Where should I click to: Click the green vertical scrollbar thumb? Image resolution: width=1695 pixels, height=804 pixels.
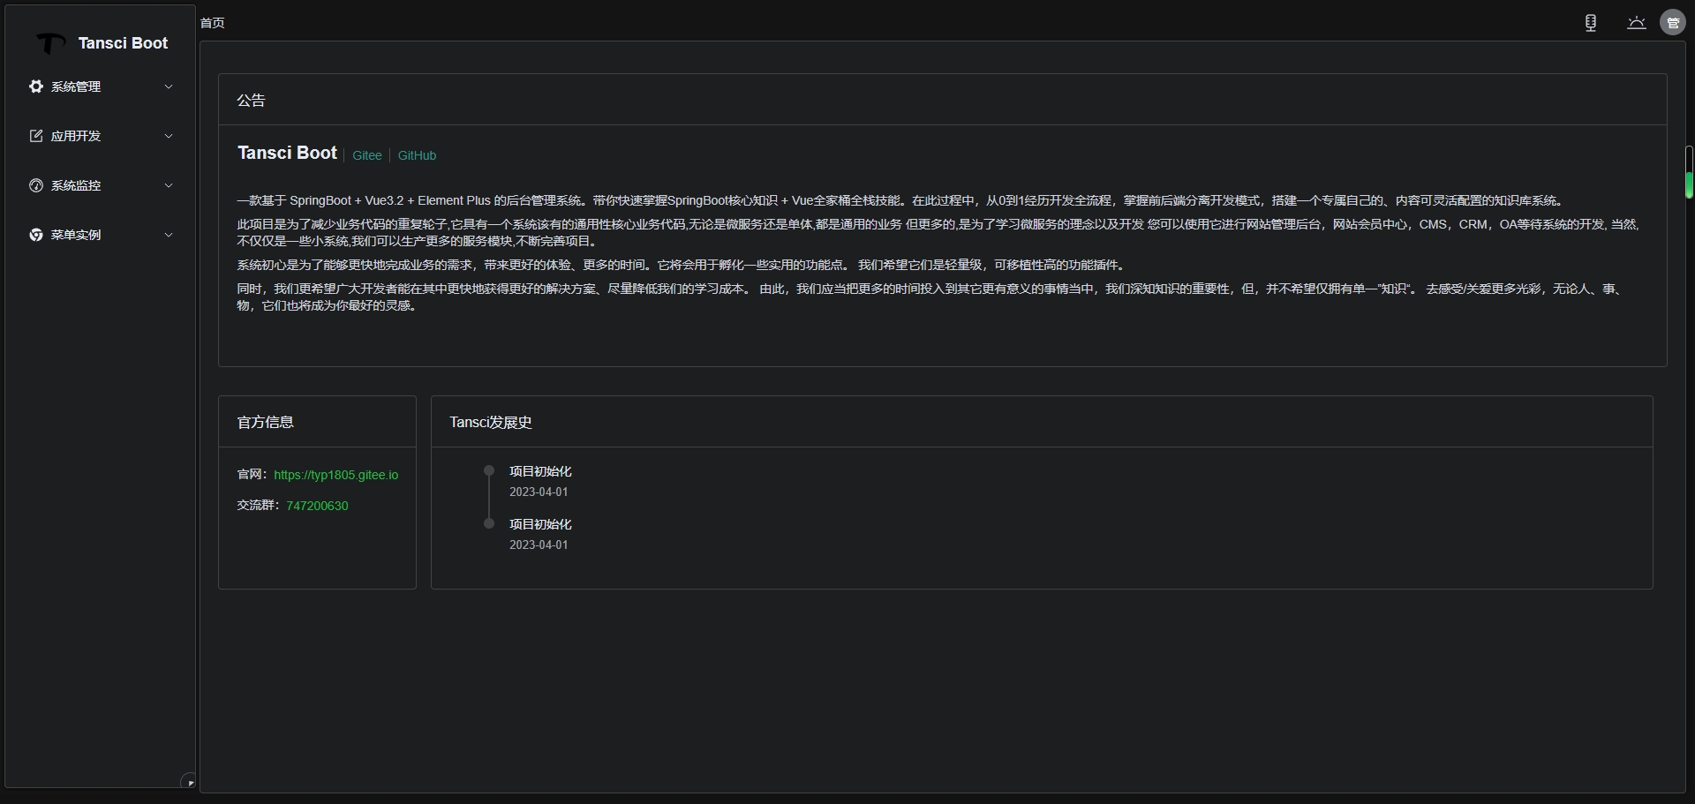[x=1689, y=184]
